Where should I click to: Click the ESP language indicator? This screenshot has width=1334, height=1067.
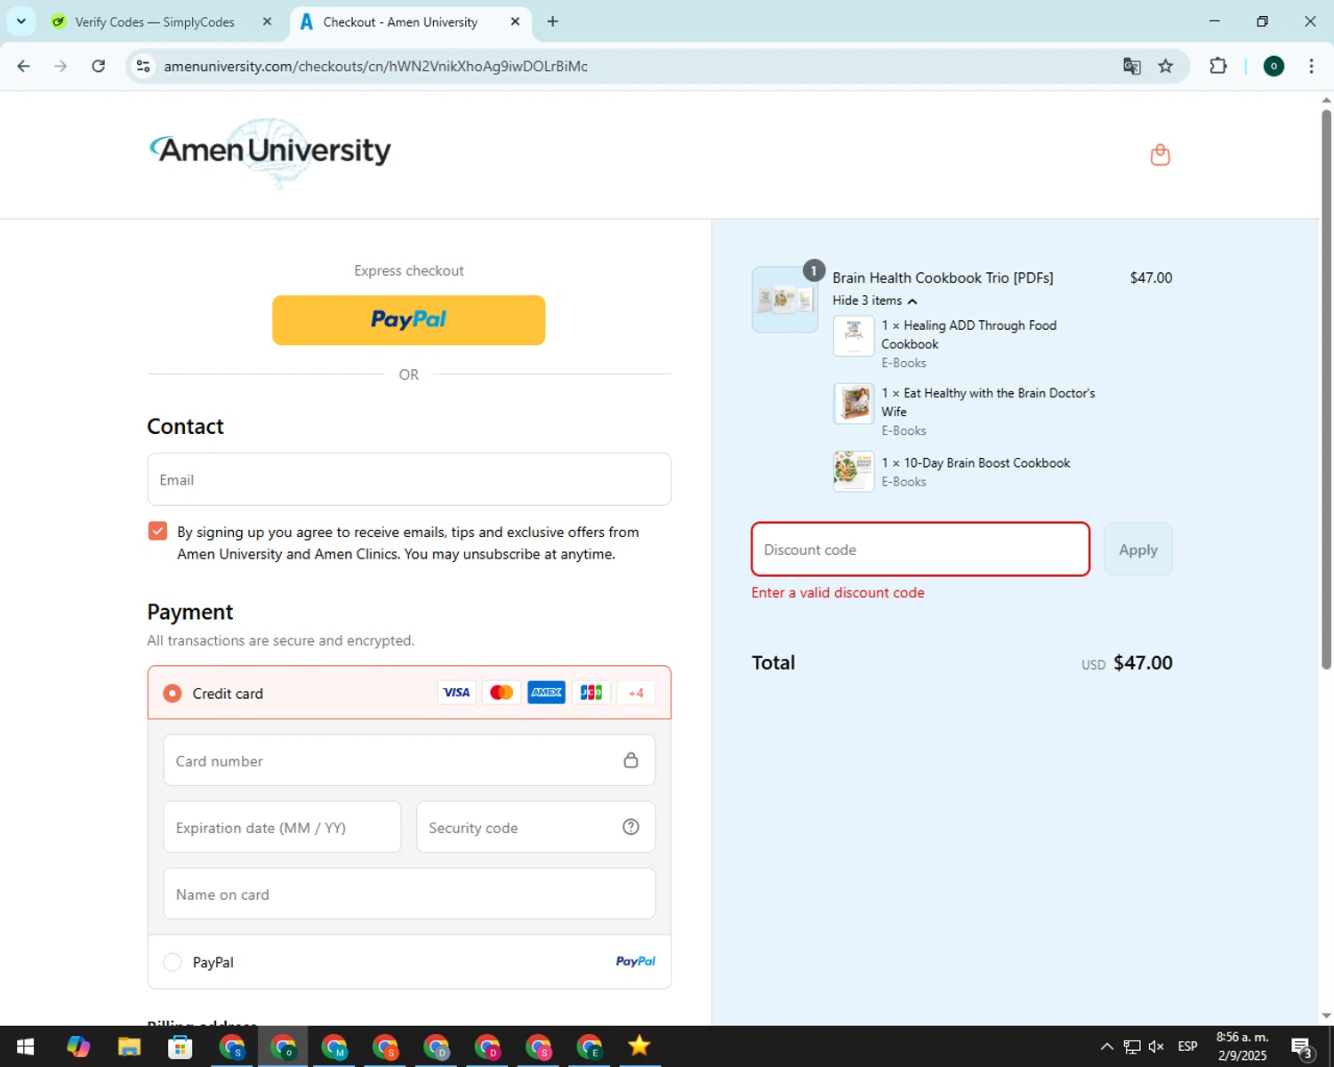click(x=1187, y=1047)
